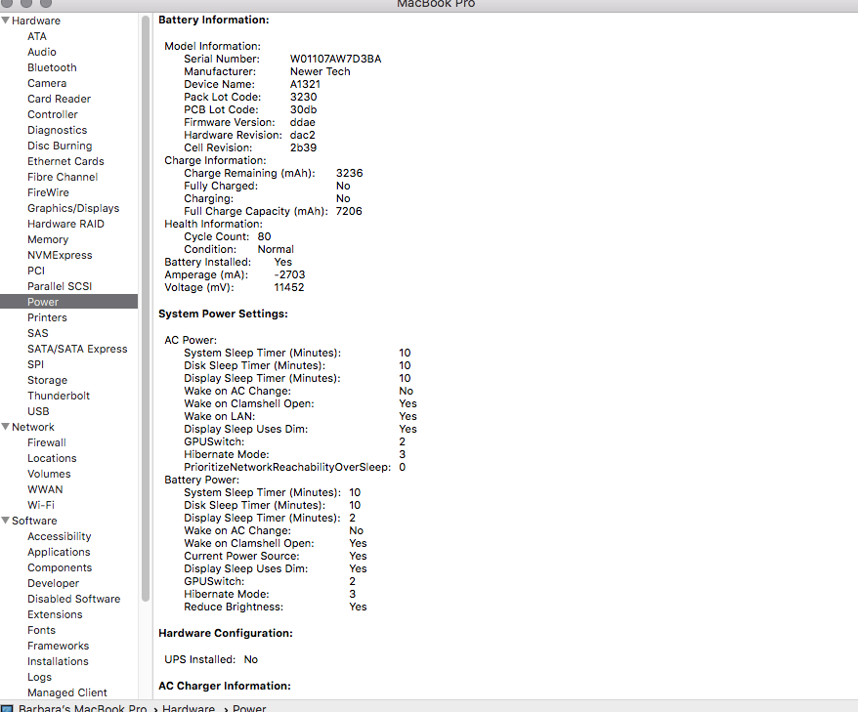Select Fibre Channel entry
The width and height of the screenshot is (858, 712).
click(63, 177)
